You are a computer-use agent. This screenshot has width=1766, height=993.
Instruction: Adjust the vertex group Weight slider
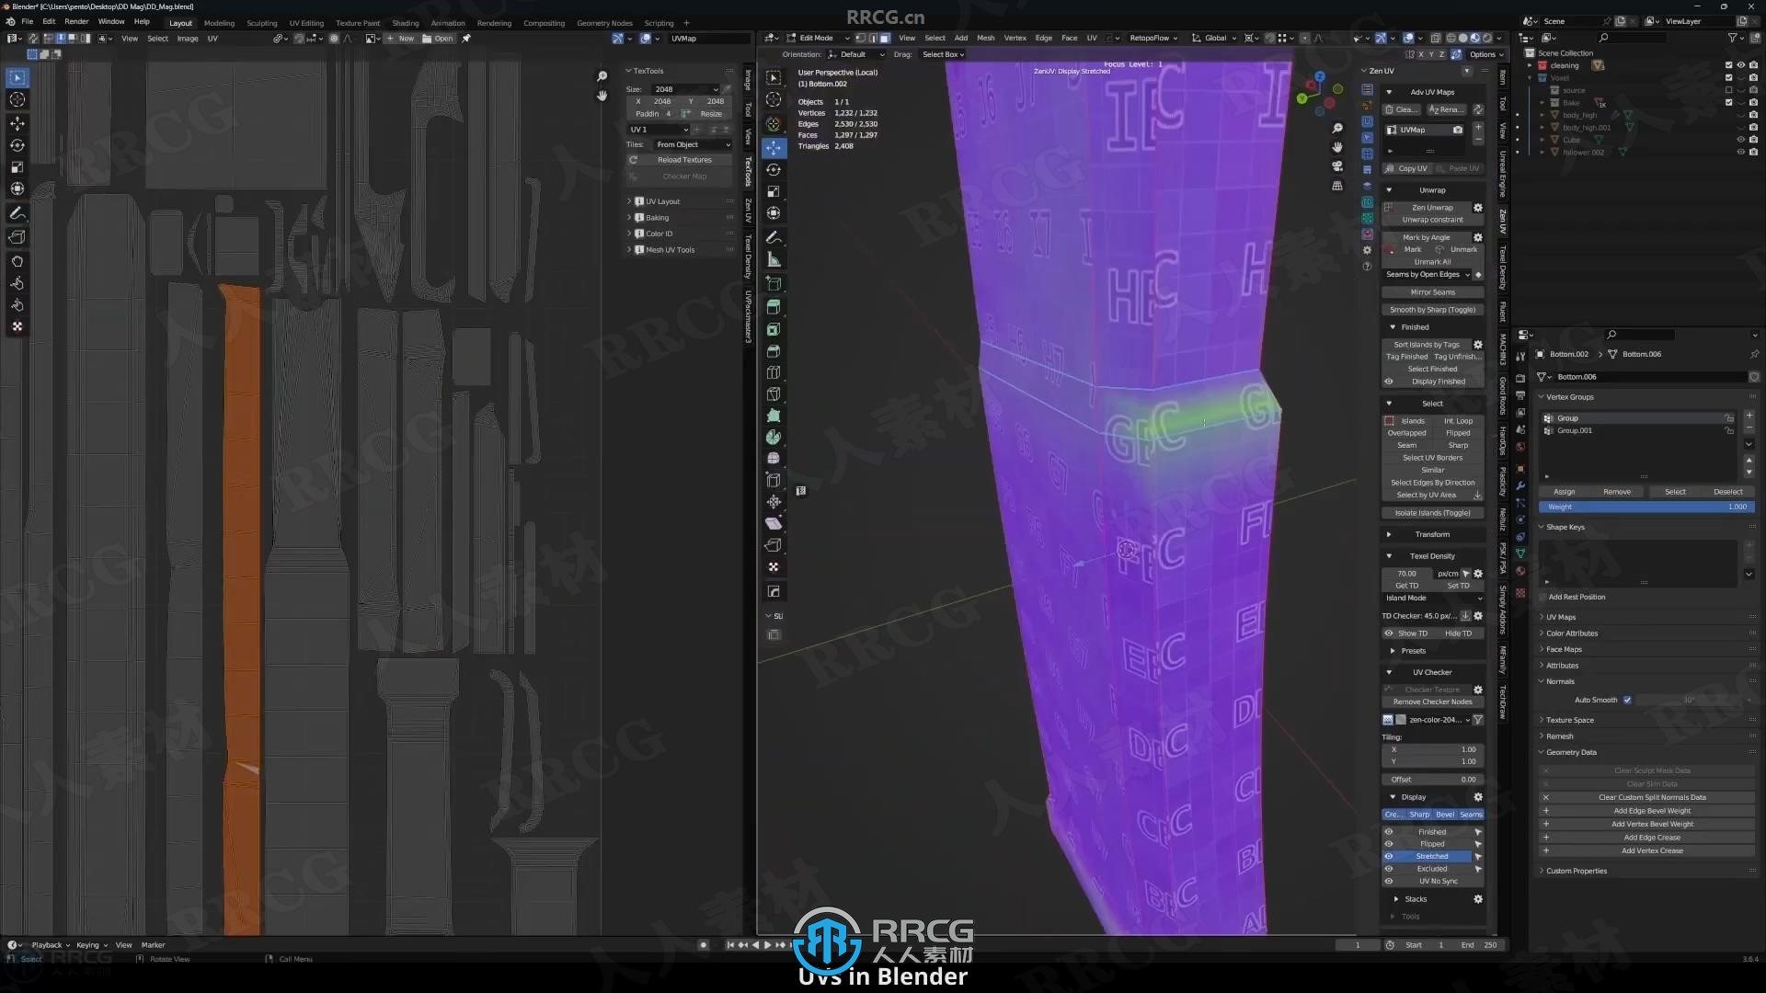tap(1646, 507)
